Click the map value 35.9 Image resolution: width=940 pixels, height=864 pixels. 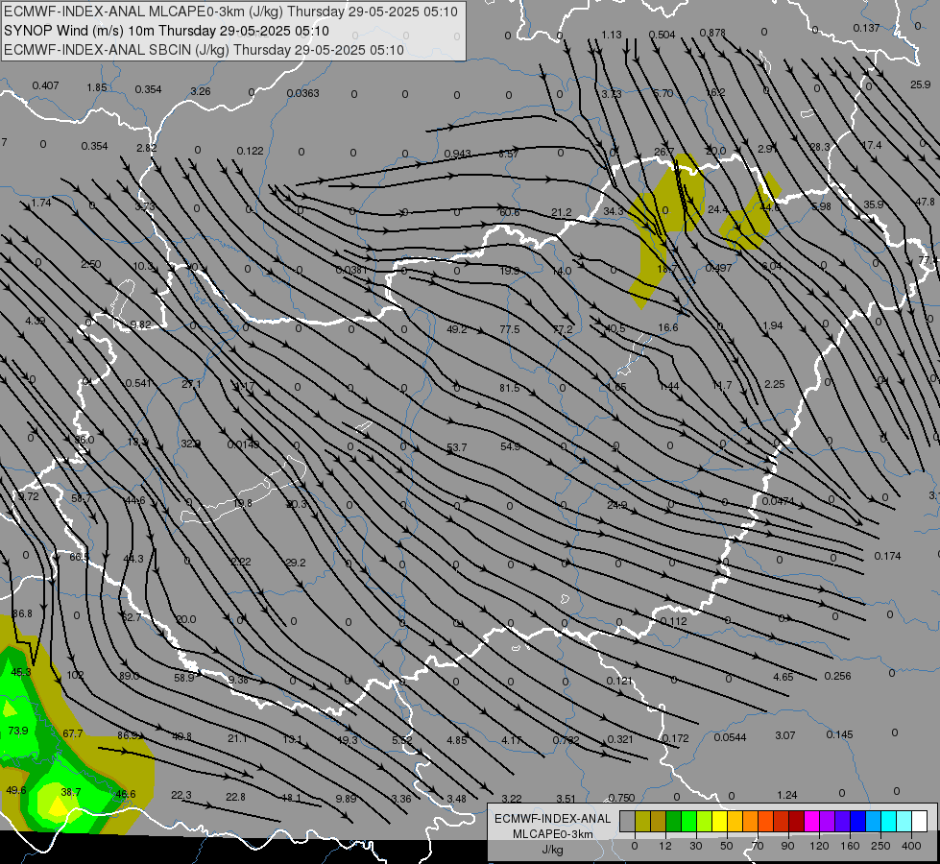point(874,204)
